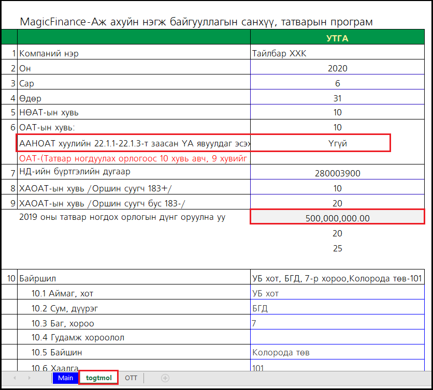This screenshot has height=390, width=433.
Task: Click the 500,000,000.00 income input cell
Action: click(337, 218)
